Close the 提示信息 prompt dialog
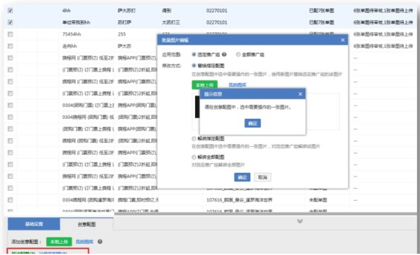Image resolution: width=420 pixels, height=255 pixels. point(300,94)
